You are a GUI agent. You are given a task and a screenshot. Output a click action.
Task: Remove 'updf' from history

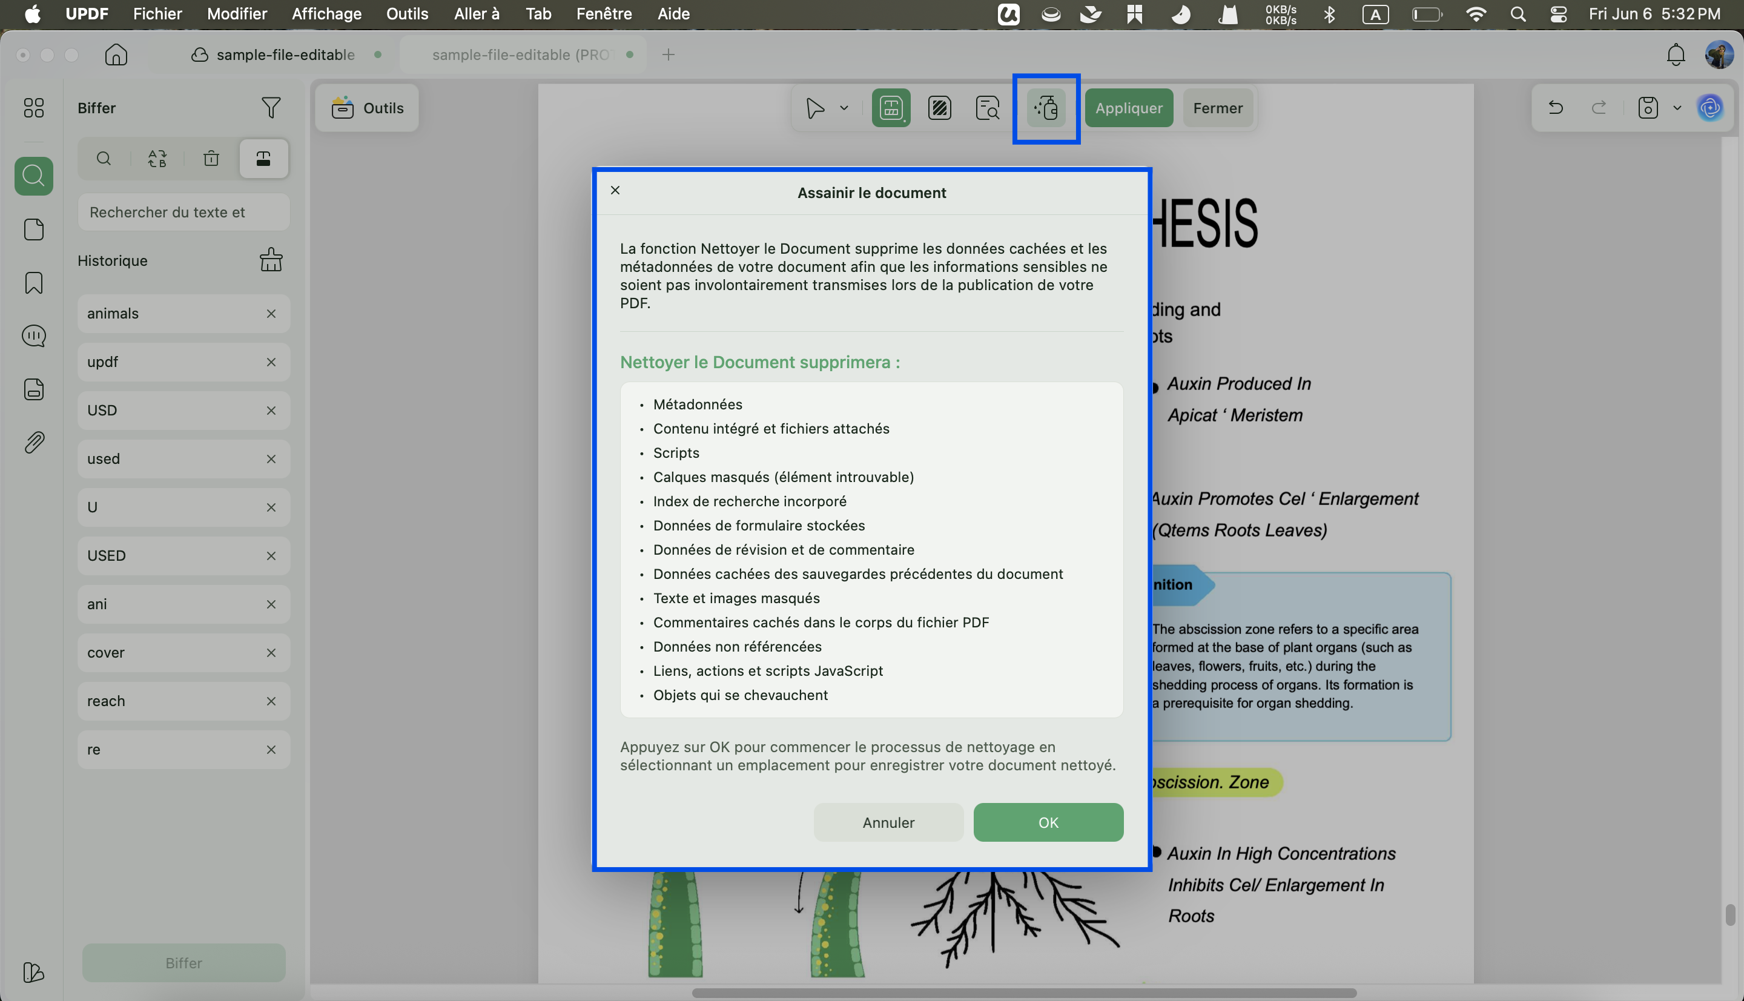[x=271, y=362]
